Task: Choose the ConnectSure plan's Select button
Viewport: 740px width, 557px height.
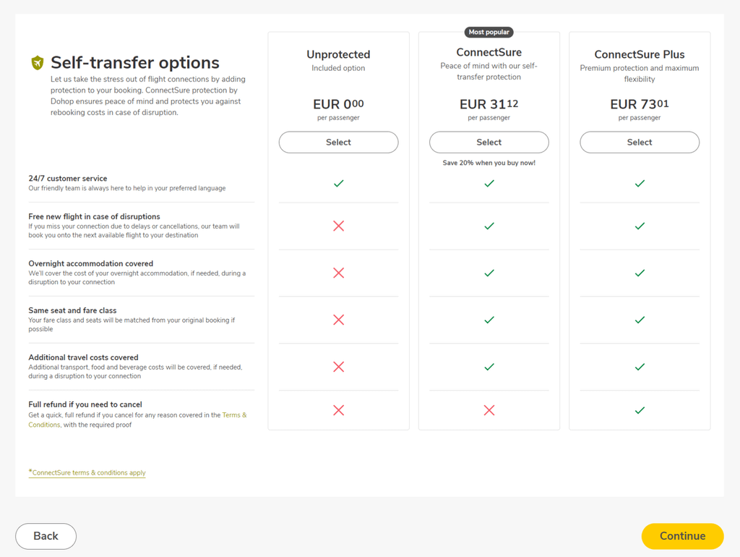Action: tap(489, 143)
